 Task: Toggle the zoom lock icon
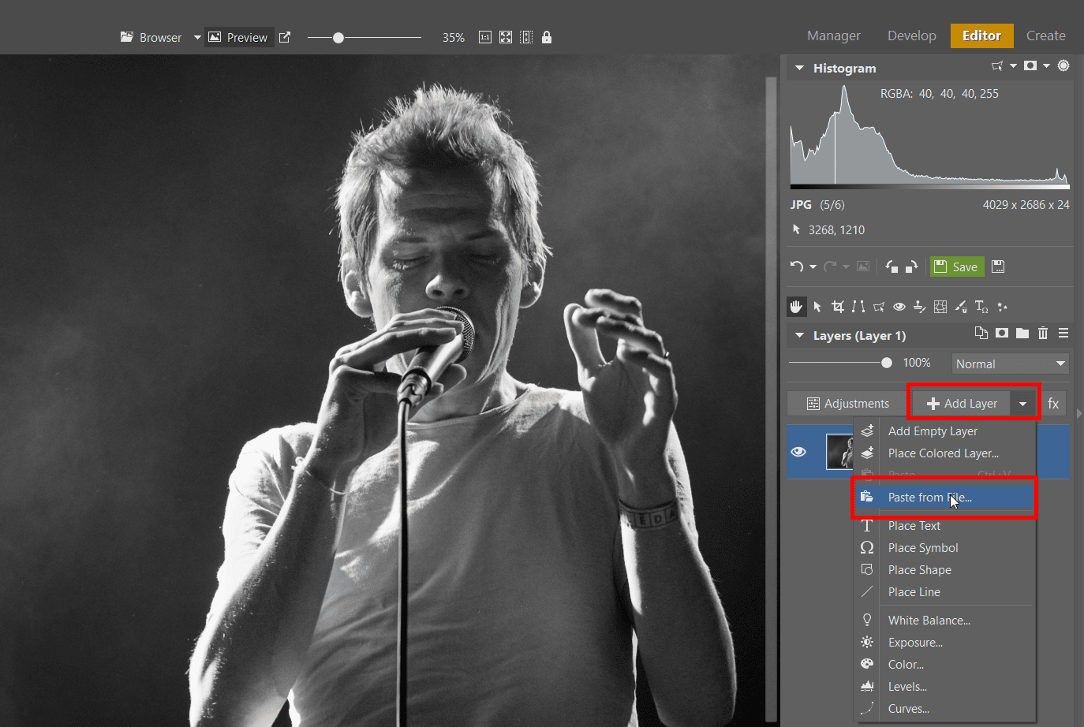pos(547,37)
